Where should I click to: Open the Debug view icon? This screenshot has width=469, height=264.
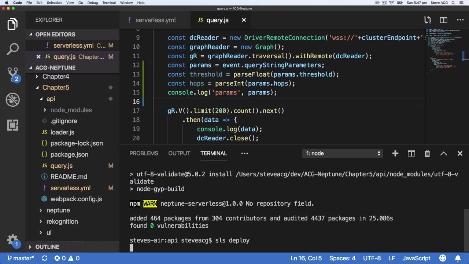12,100
